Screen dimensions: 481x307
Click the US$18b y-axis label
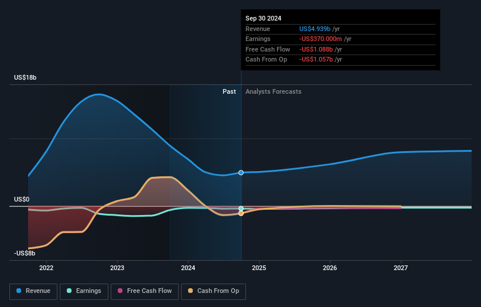[x=25, y=77]
